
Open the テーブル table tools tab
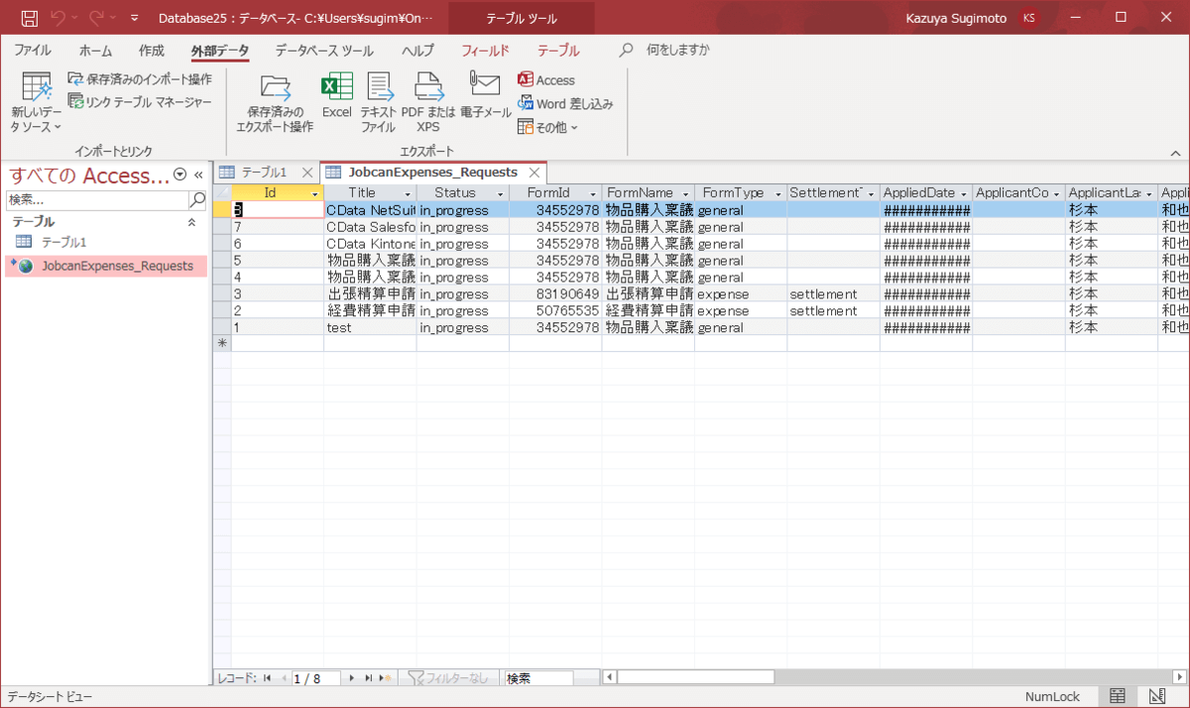(558, 50)
